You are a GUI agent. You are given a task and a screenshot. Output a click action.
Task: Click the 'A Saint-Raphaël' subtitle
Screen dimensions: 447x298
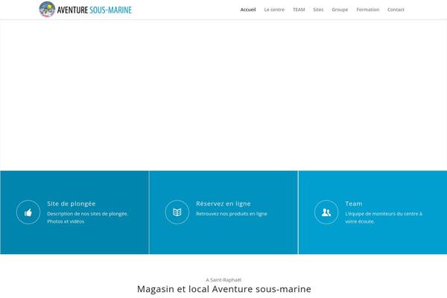point(223,280)
